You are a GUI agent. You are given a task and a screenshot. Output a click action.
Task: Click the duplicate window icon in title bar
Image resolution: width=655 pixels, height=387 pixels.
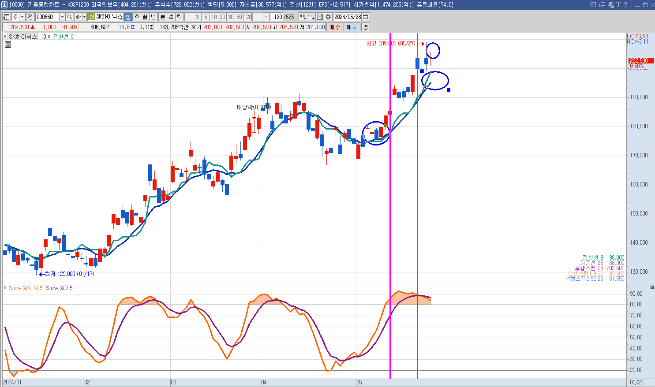602,4
